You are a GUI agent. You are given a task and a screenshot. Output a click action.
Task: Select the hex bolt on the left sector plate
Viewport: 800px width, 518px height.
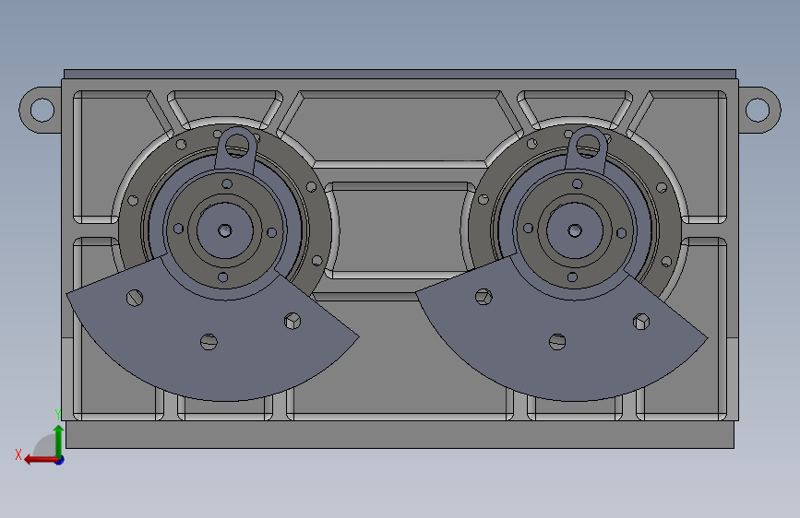click(x=293, y=321)
